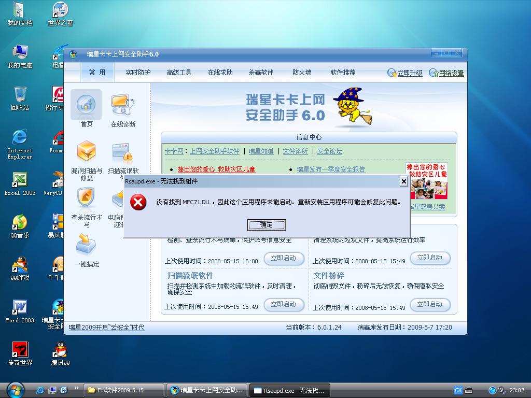The image size is (531, 398).
Task: Open 我的文档 desktop icon
Action: [x=20, y=14]
